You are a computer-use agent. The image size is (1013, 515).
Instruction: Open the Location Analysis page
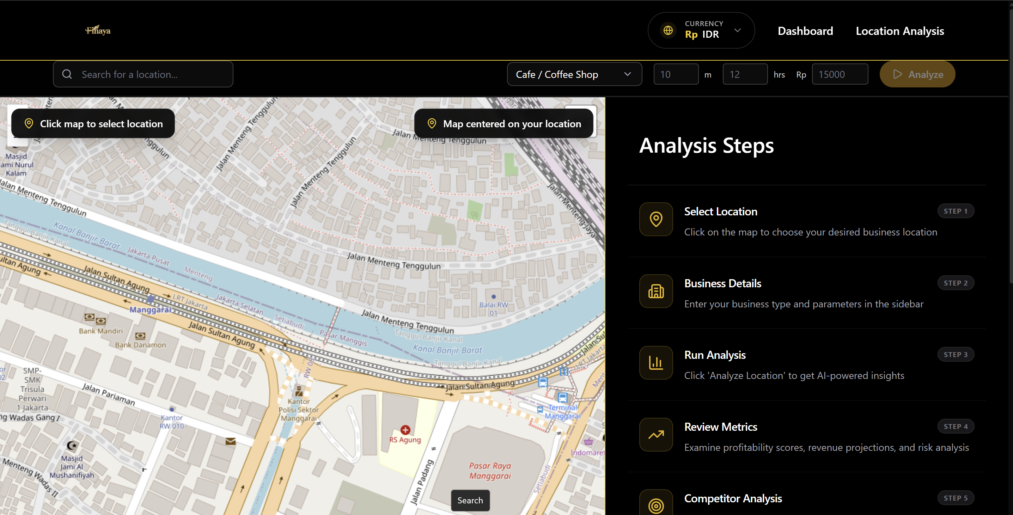(899, 31)
